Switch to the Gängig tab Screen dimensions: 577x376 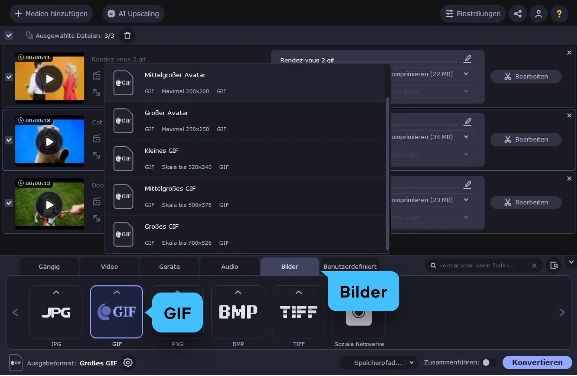tap(49, 267)
